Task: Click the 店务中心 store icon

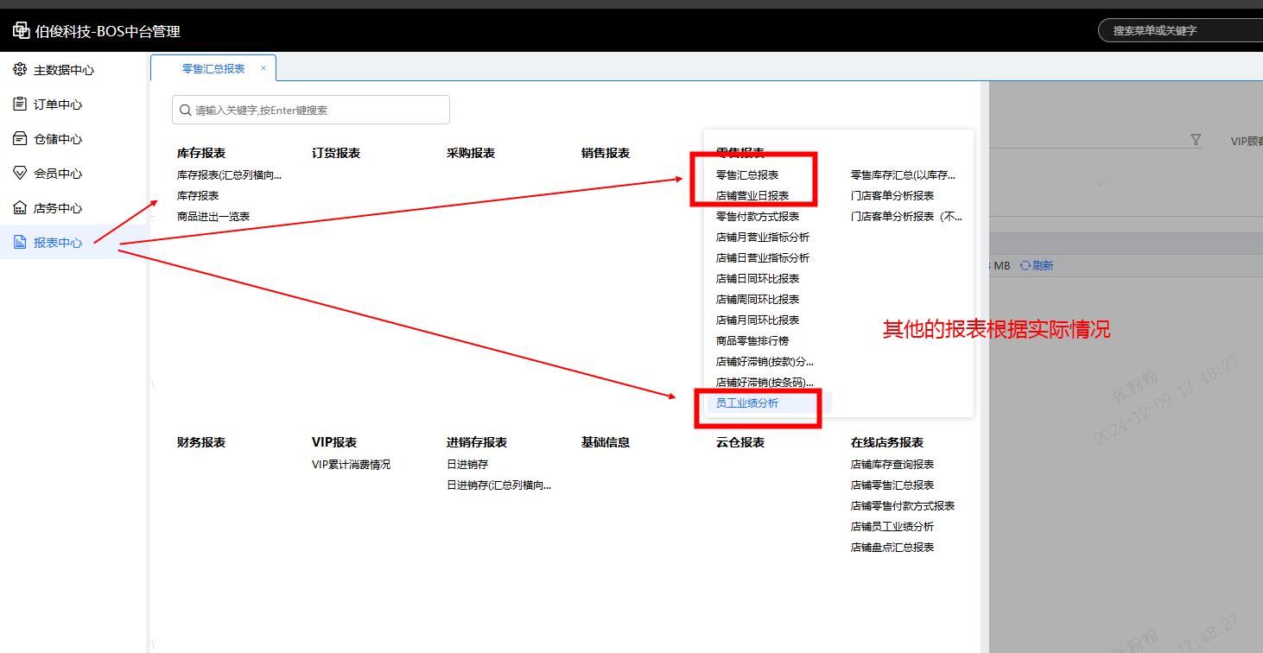Action: [20, 208]
